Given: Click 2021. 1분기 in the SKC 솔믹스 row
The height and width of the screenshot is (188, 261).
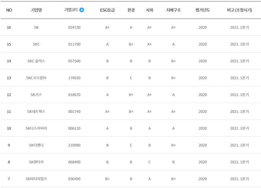Looking at the screenshot, I should (x=239, y=61).
